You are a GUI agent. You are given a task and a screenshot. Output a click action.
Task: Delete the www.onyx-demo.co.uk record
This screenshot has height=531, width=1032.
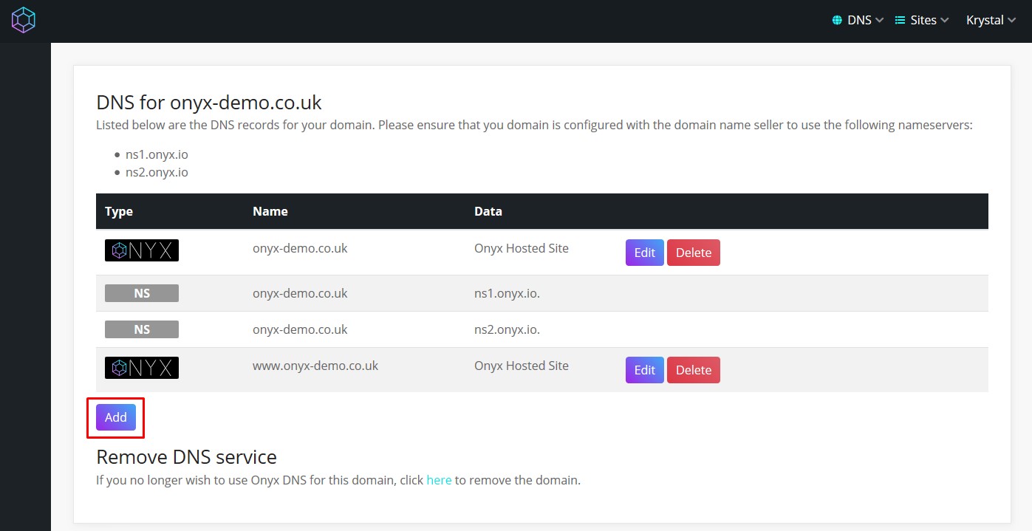click(x=694, y=370)
